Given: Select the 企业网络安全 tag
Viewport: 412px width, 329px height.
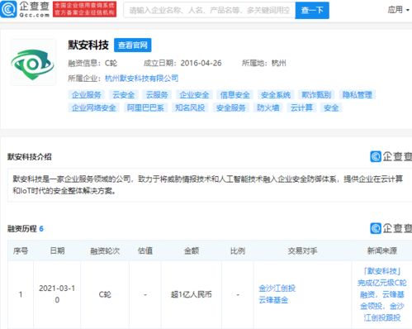Looking at the screenshot, I should [93, 107].
